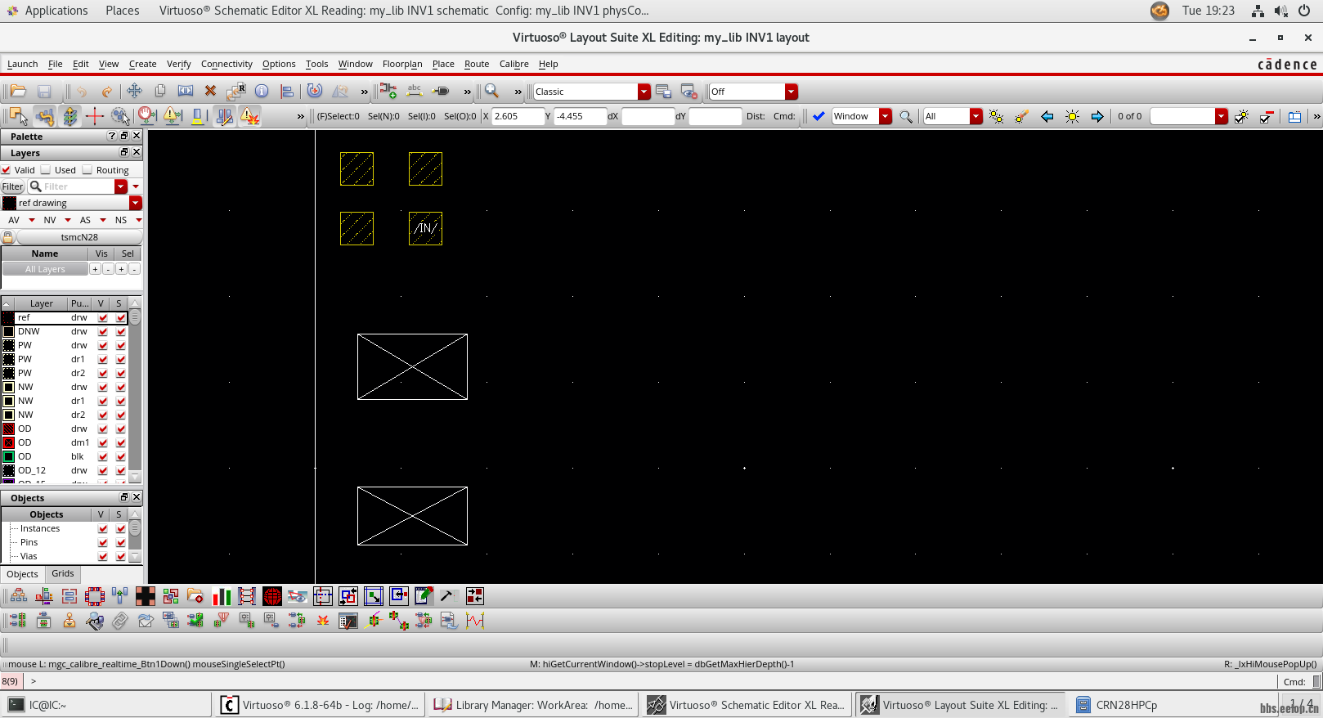The height and width of the screenshot is (718, 1323).
Task: Click the explosion star icon in bottom toolbar
Action: tap(323, 621)
